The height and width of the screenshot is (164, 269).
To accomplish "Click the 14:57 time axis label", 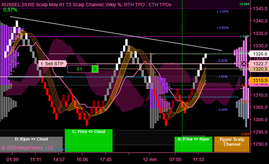I will pos(59,160).
